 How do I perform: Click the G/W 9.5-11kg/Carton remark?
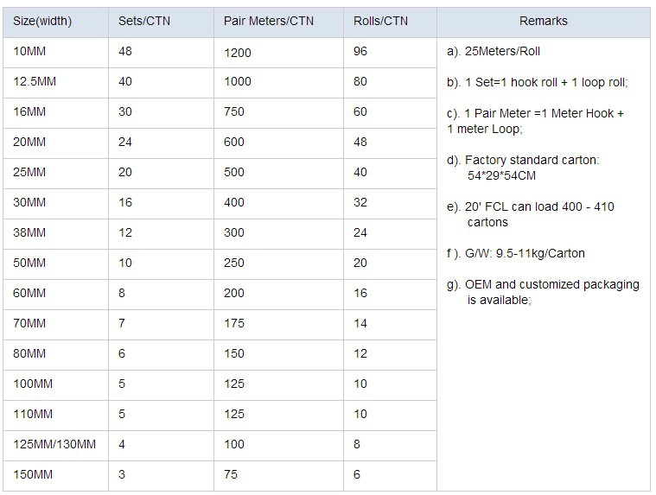[515, 253]
